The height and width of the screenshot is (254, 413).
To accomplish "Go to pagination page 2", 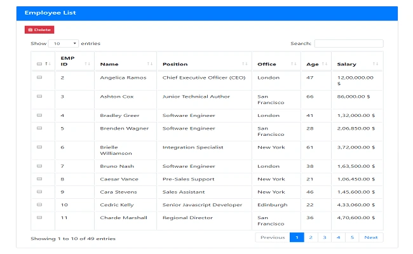I will tap(311, 237).
